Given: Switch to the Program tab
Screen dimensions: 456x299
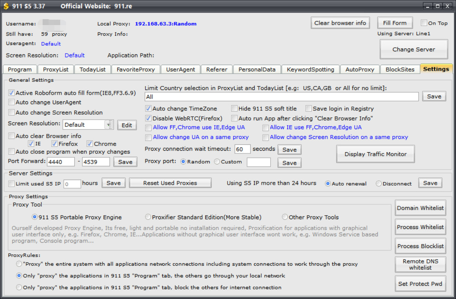Looking at the screenshot, I should (x=20, y=69).
